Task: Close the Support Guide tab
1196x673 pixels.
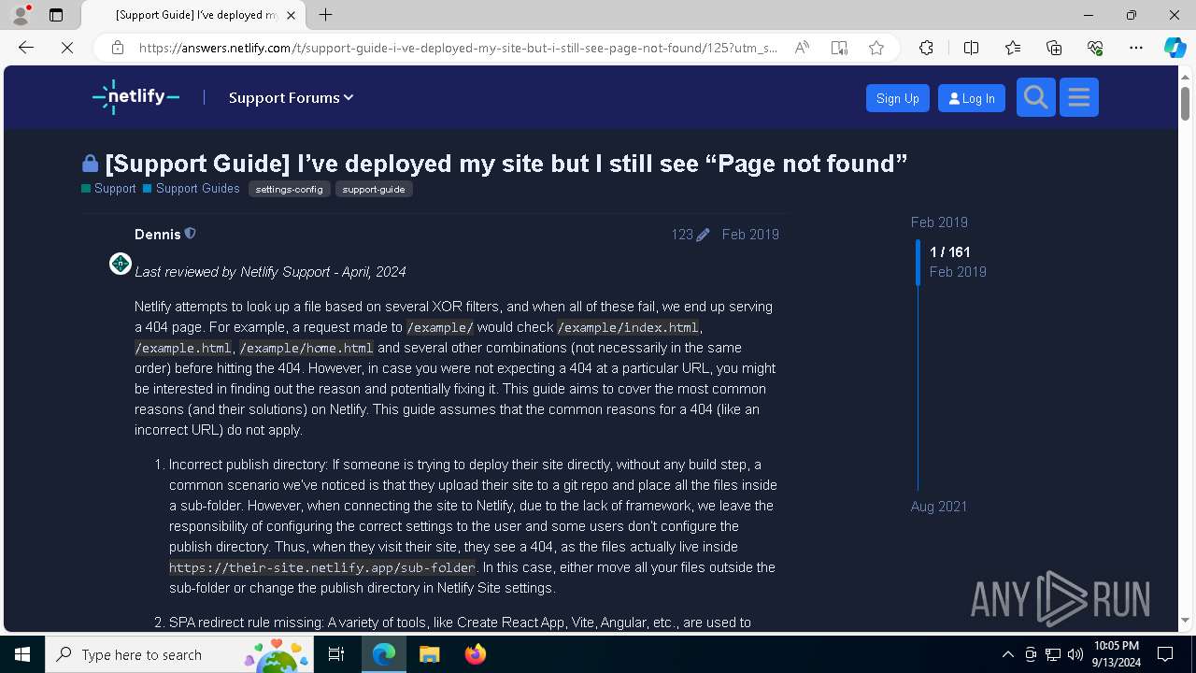Action: (x=291, y=15)
